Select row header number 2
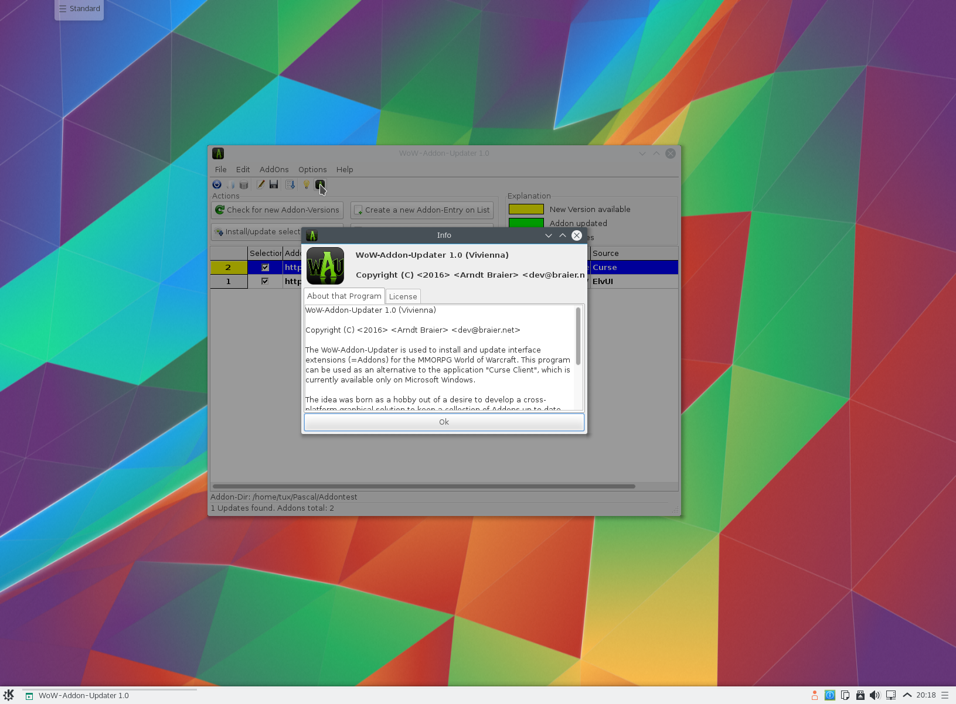956x704 pixels. (x=229, y=267)
